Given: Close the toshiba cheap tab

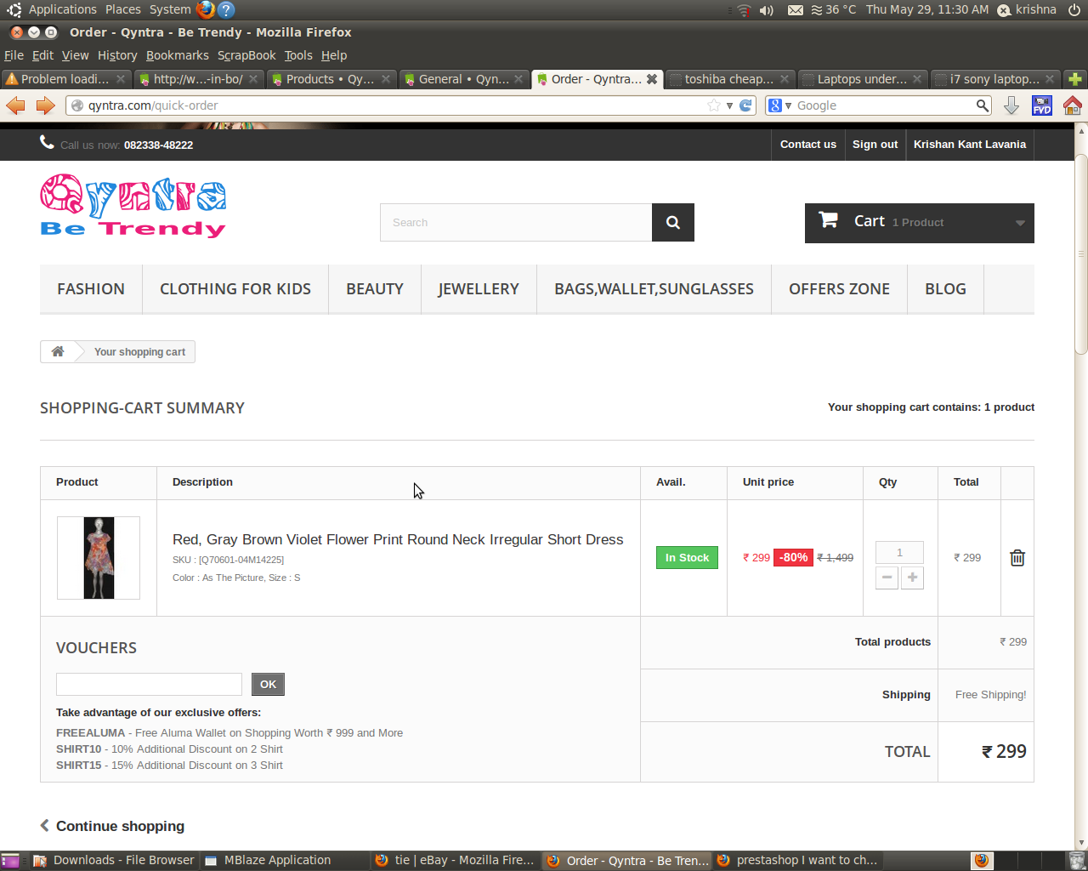Looking at the screenshot, I should (x=785, y=79).
